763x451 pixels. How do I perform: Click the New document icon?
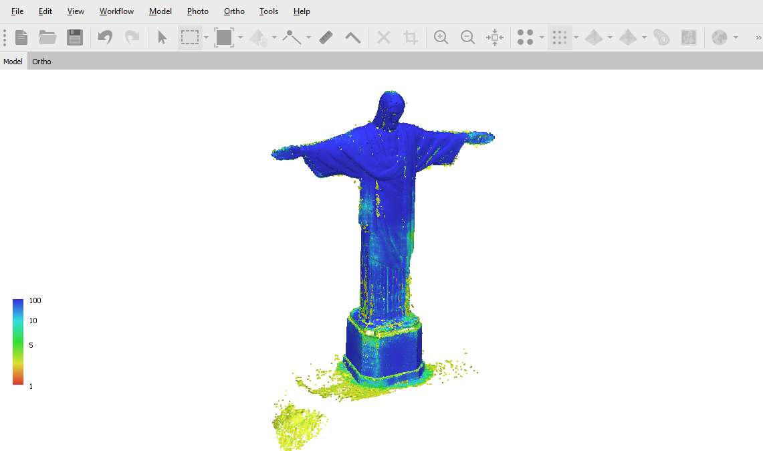21,37
